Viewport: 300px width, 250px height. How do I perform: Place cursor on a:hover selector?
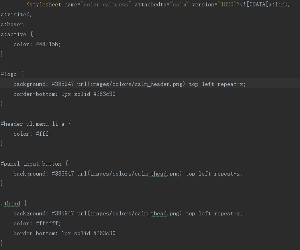13,24
